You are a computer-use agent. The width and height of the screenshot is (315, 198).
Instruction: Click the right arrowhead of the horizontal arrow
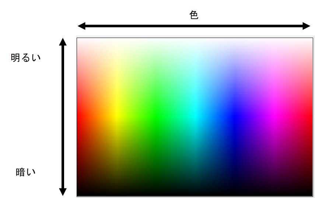(307, 26)
